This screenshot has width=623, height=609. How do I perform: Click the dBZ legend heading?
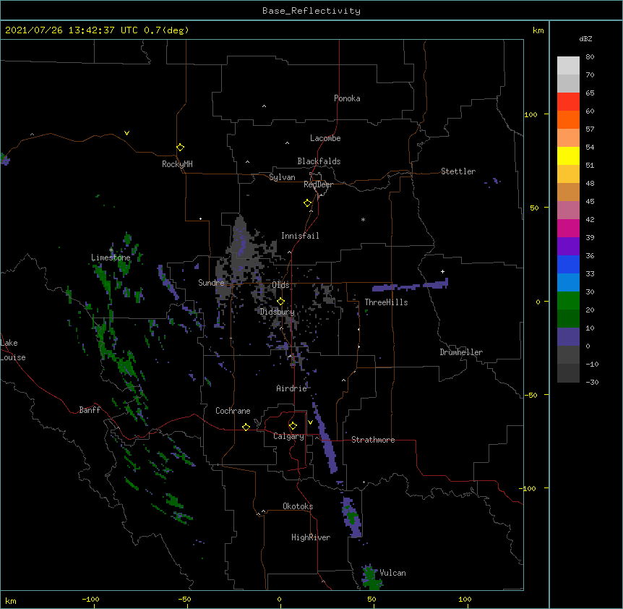585,38
